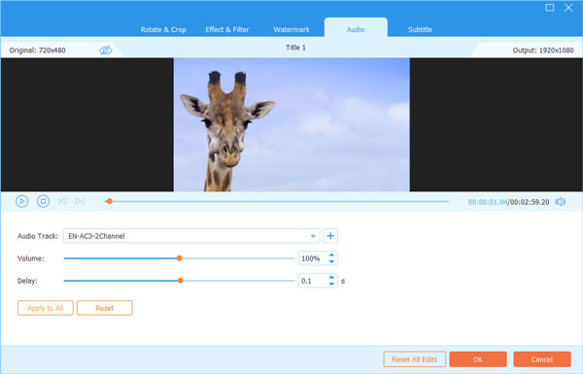This screenshot has height=374, width=583.
Task: Stop the video playback
Action: pos(43,201)
